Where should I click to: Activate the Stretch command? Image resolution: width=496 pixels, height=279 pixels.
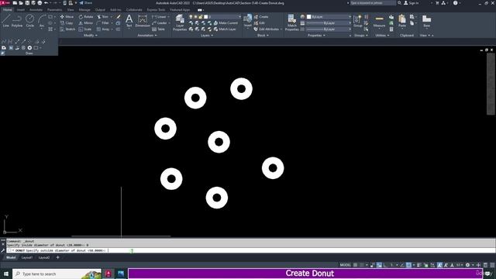(67, 29)
